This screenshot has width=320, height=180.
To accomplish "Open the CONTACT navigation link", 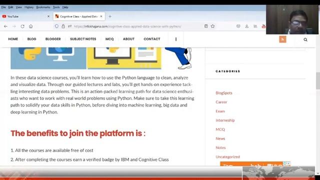I will click(152, 39).
